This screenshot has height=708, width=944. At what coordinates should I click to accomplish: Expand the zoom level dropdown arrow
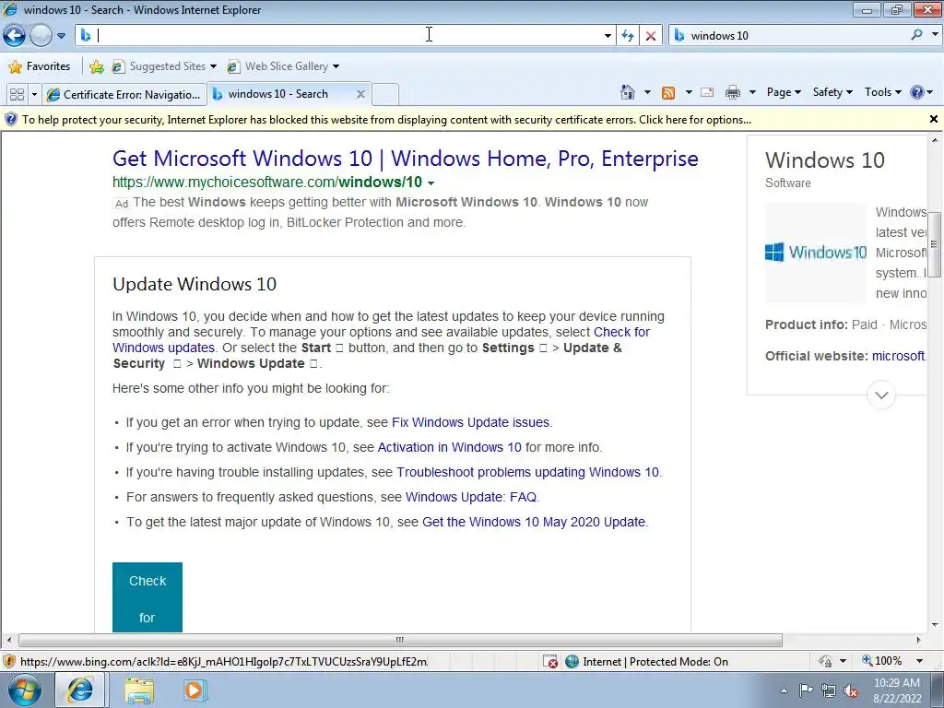[919, 661]
